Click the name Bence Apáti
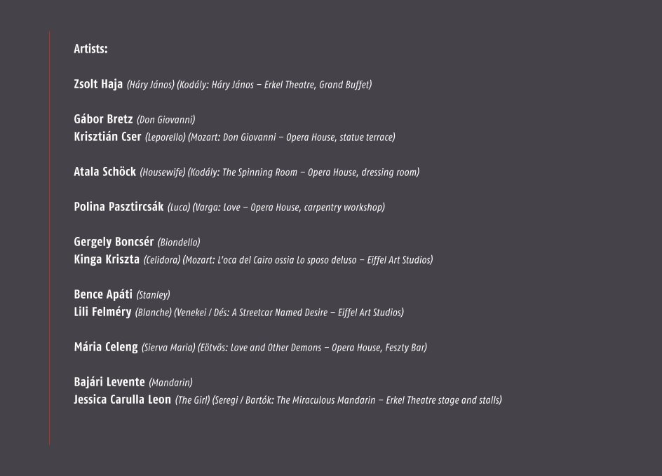The width and height of the screenshot is (662, 476). (103, 294)
